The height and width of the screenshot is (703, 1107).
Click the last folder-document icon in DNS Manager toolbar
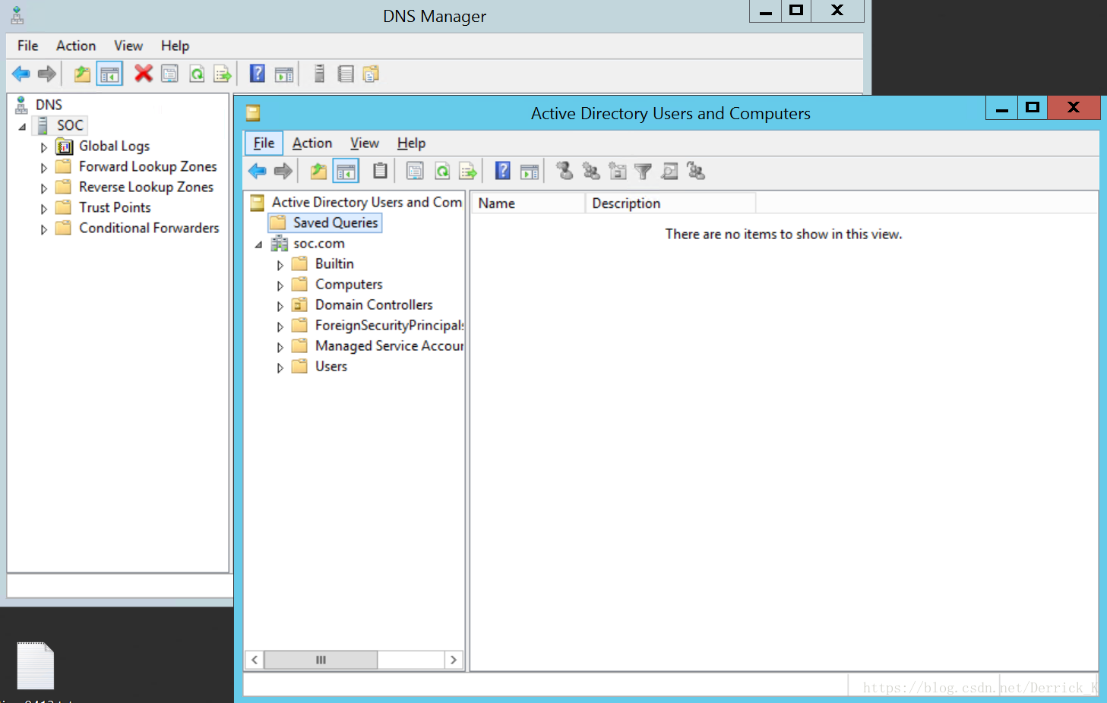click(371, 74)
